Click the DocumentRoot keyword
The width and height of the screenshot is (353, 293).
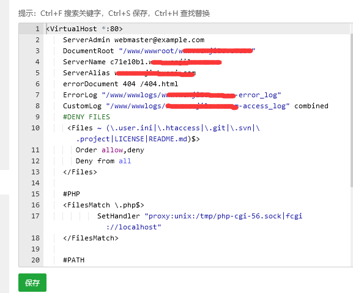coord(88,51)
